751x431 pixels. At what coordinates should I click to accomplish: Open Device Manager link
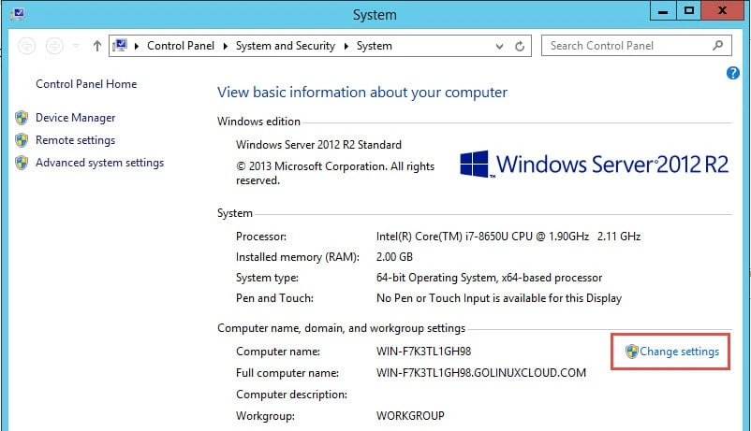point(75,118)
